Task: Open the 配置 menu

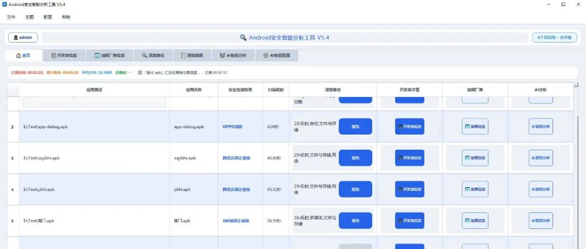Action: click(x=48, y=17)
